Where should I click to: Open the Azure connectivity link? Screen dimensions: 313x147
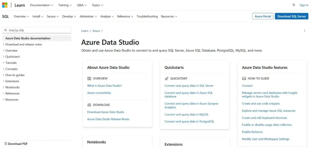coord(99,93)
